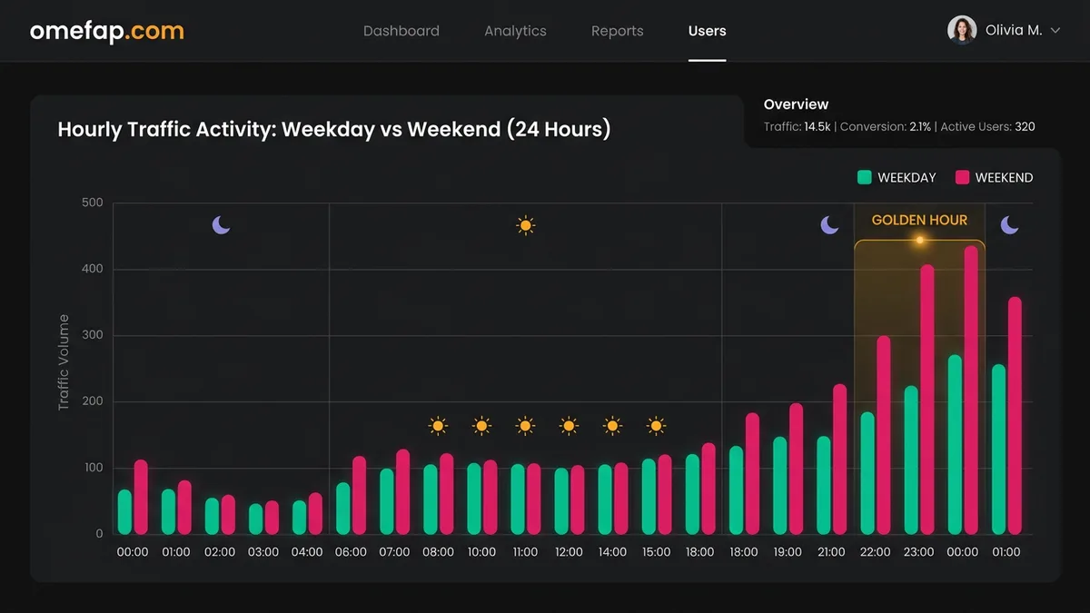Click the 23:00 weekend bar
1090x613 pixels.
tap(927, 400)
